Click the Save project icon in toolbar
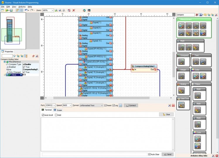Image resolution: width=219 pixels, height=158 pixels. click(11, 10)
